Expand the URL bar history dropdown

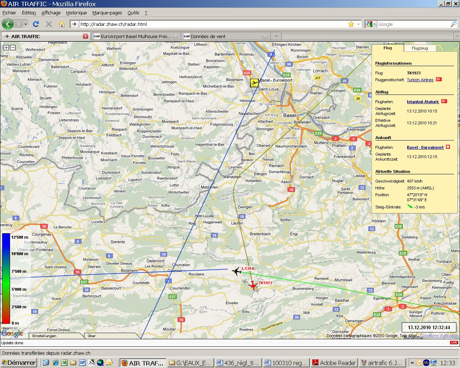[x=358, y=24]
